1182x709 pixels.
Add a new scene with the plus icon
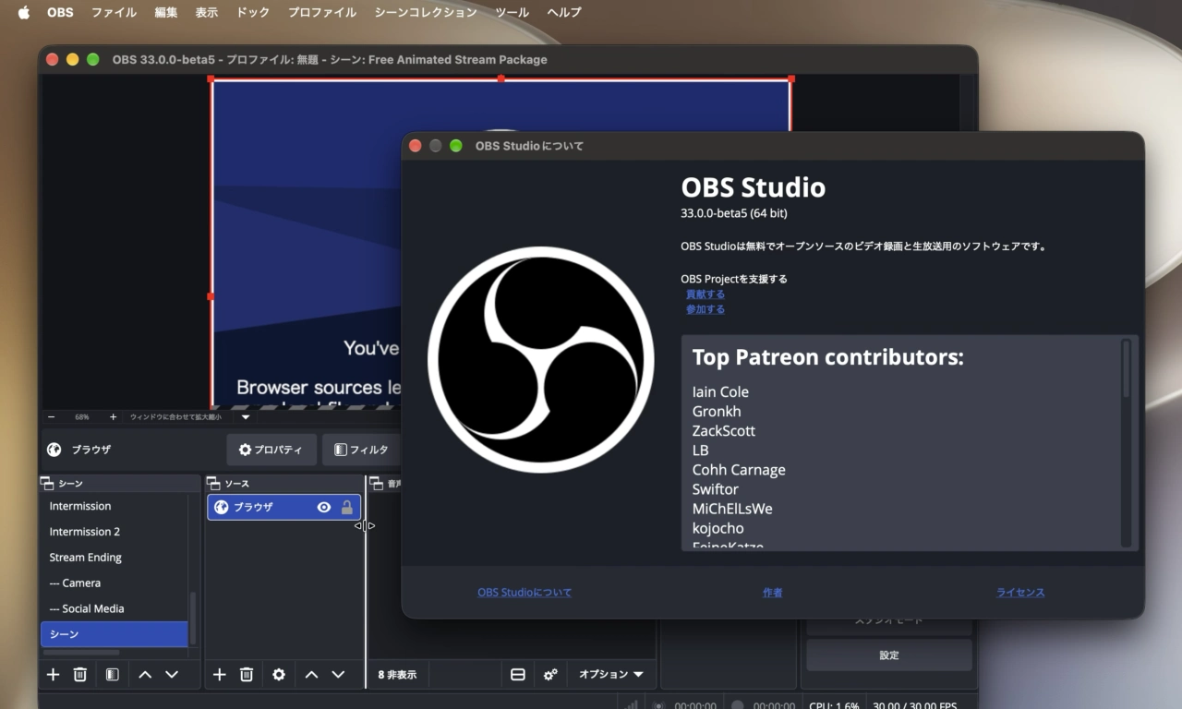click(53, 675)
